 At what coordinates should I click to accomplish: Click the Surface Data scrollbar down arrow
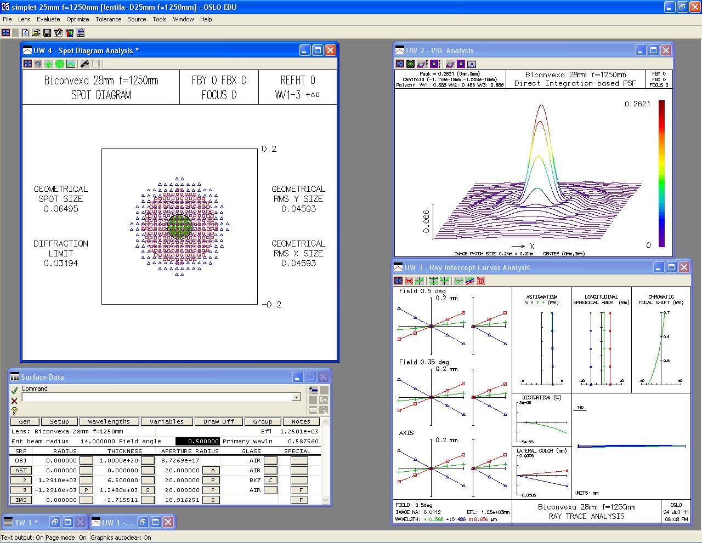click(325, 500)
